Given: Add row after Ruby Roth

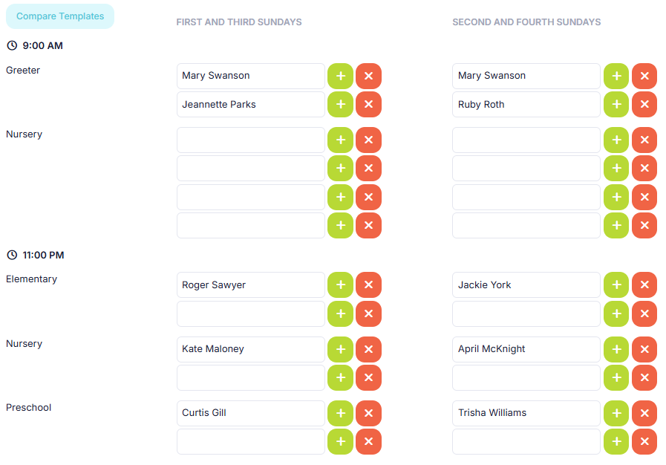Looking at the screenshot, I should [x=616, y=105].
